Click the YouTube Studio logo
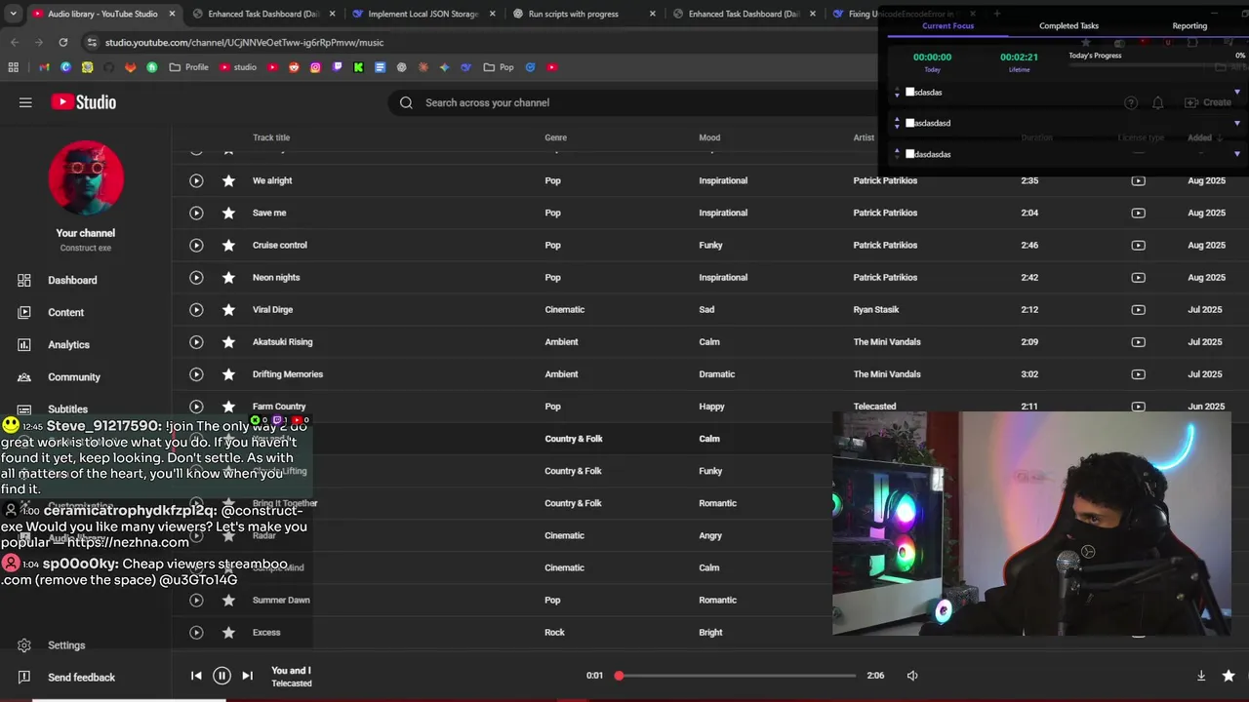The image size is (1249, 702). pos(84,102)
